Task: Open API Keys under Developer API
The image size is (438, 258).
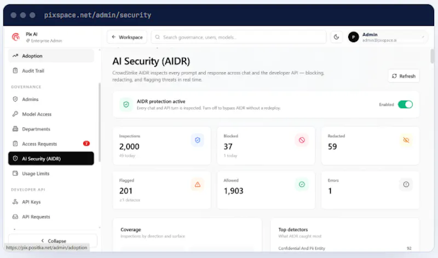Action: point(51,202)
